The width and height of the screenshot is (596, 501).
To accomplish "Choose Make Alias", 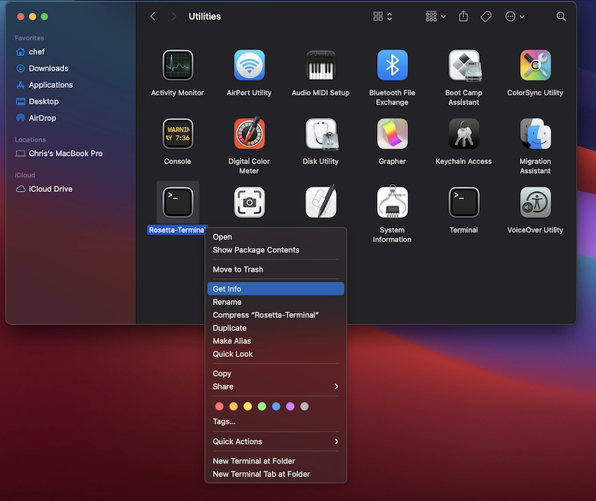I will [276, 341].
